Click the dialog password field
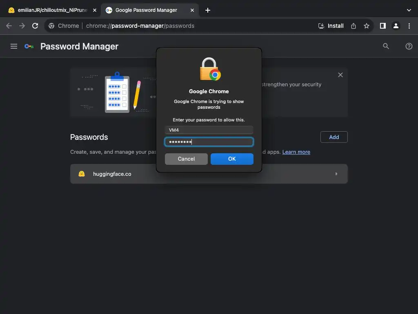Image resolution: width=418 pixels, height=314 pixels. (x=209, y=142)
